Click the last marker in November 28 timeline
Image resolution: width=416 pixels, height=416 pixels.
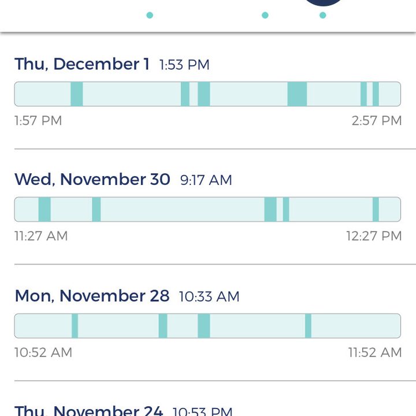(308, 326)
